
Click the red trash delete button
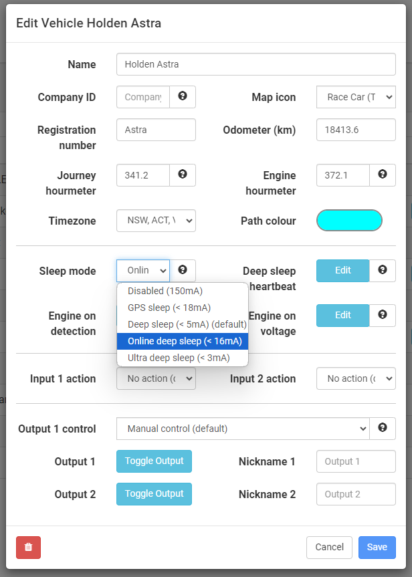[x=28, y=547]
